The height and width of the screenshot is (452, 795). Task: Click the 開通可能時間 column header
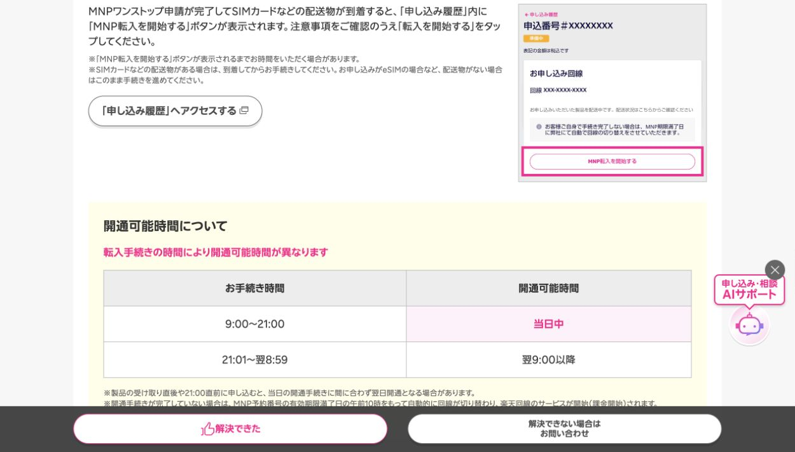point(549,288)
